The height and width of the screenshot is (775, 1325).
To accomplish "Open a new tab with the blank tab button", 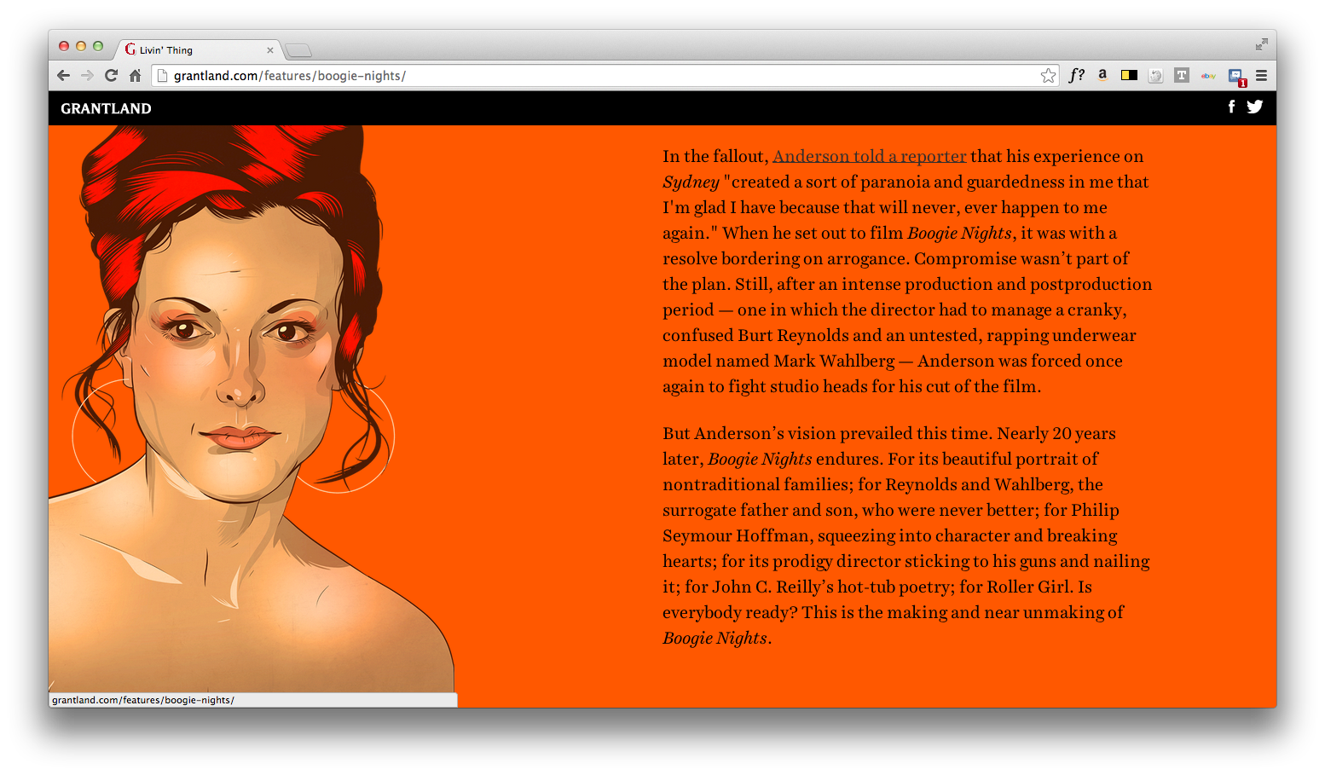I will [298, 50].
